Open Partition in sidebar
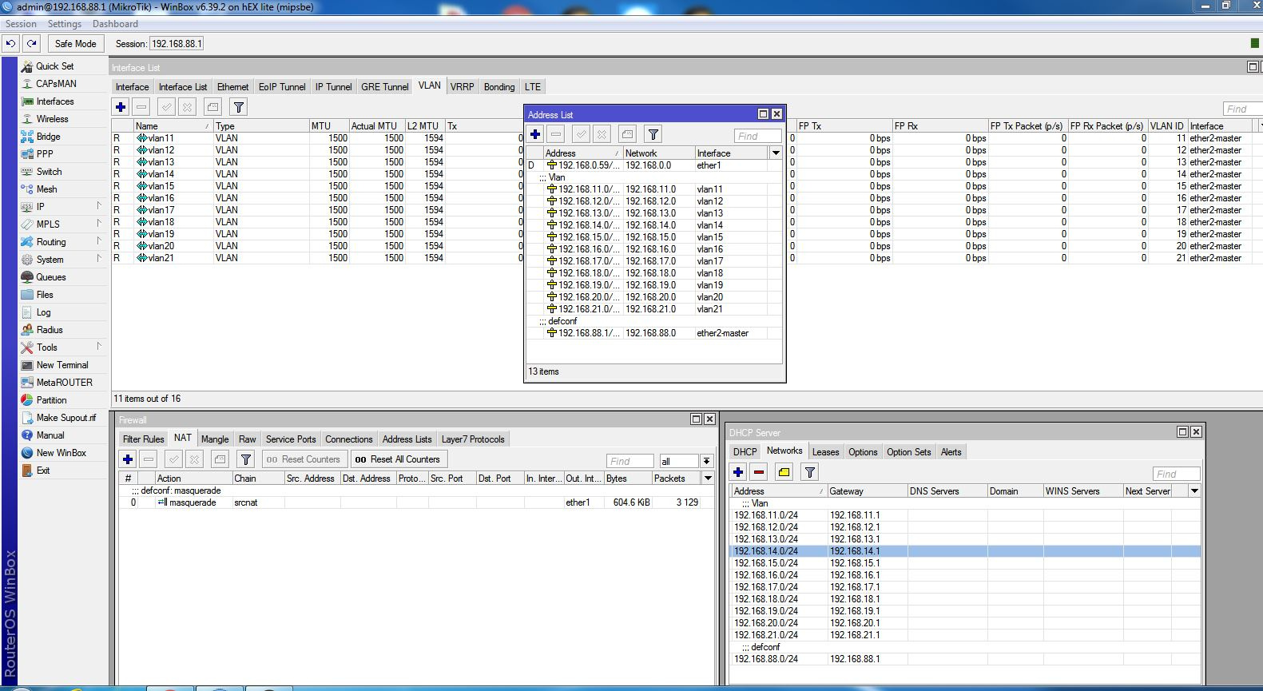Viewport: 1263px width, 691px height. (x=51, y=400)
